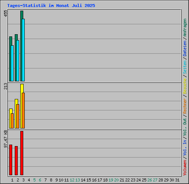Click the red Volumen bar for day 1
The image size is (189, 184).
(11, 160)
